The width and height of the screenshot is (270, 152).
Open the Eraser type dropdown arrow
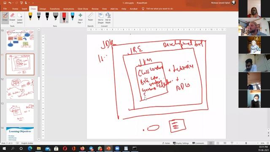(x=12, y=22)
